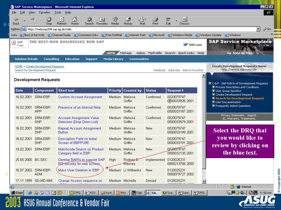
Task: Open the View menu
Action: tap(32, 12)
